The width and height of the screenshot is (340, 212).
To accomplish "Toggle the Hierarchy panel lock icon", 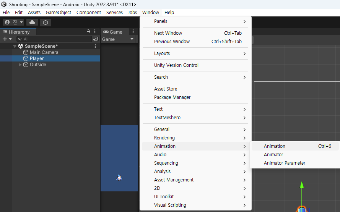I will point(88,32).
